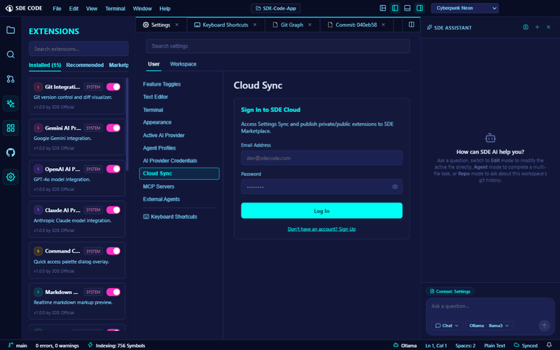
Task: Open the Help menu
Action: 165,8
